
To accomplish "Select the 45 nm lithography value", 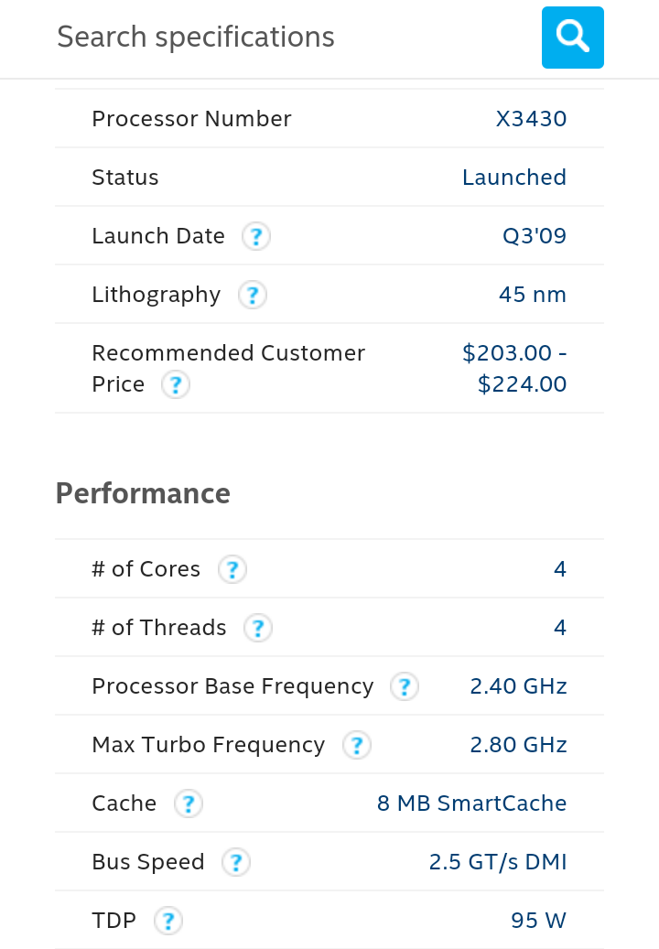I will [x=532, y=295].
